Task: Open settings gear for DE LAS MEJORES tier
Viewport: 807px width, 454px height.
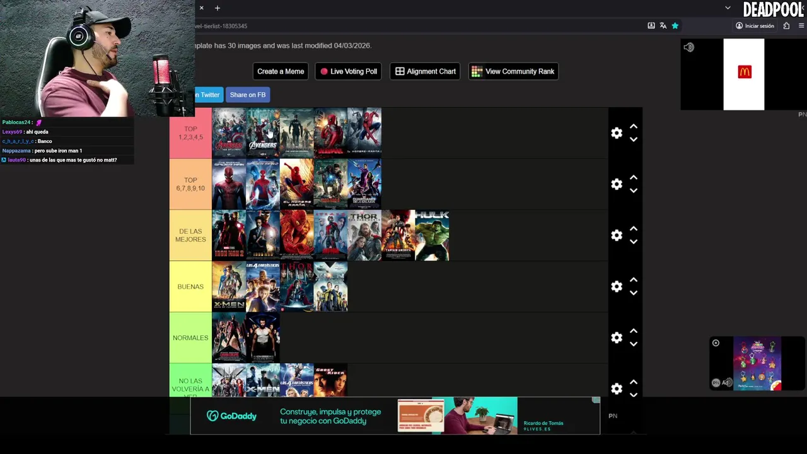Action: 617,235
